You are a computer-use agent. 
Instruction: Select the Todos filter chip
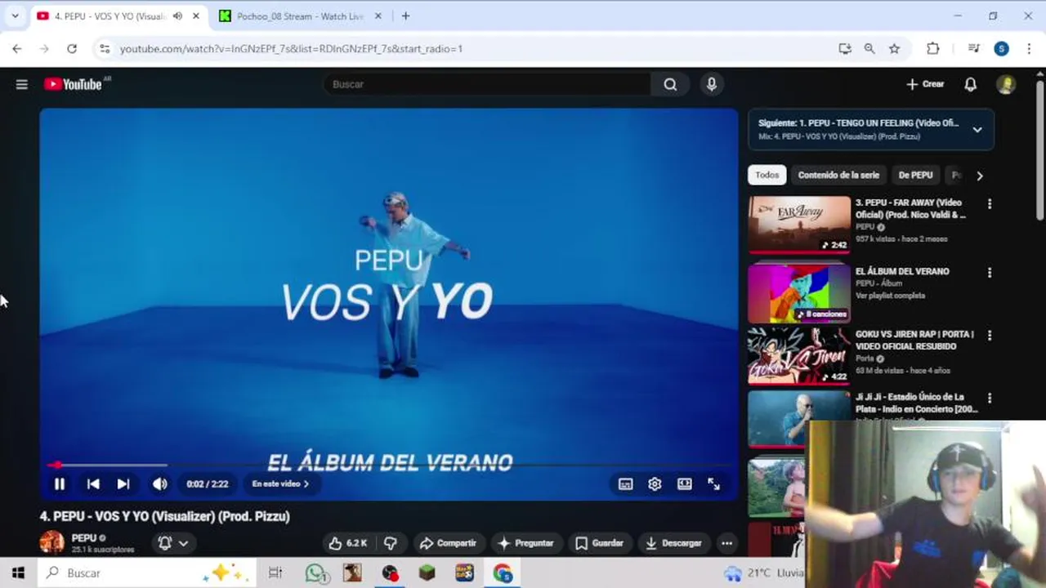[x=767, y=175]
